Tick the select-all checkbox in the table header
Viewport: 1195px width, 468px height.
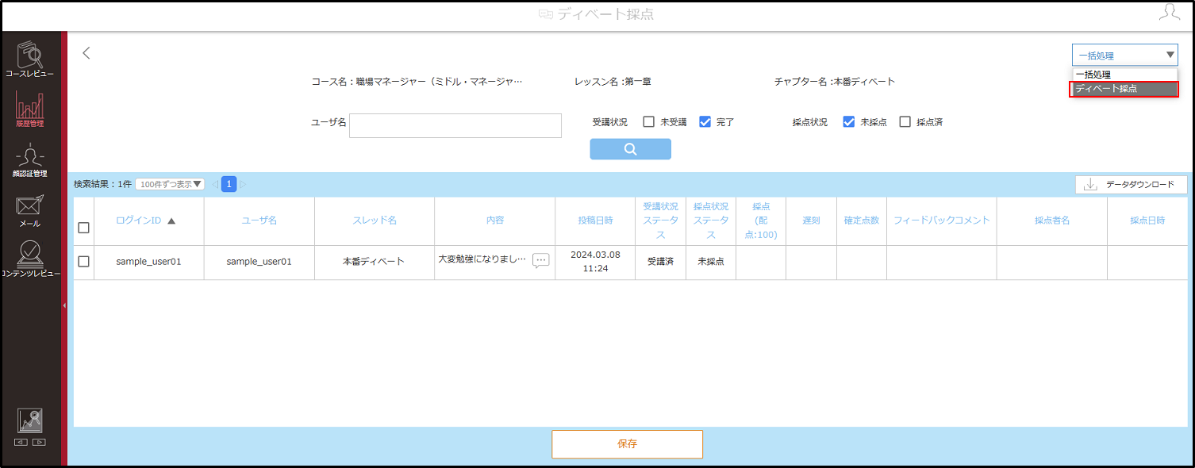click(x=83, y=228)
